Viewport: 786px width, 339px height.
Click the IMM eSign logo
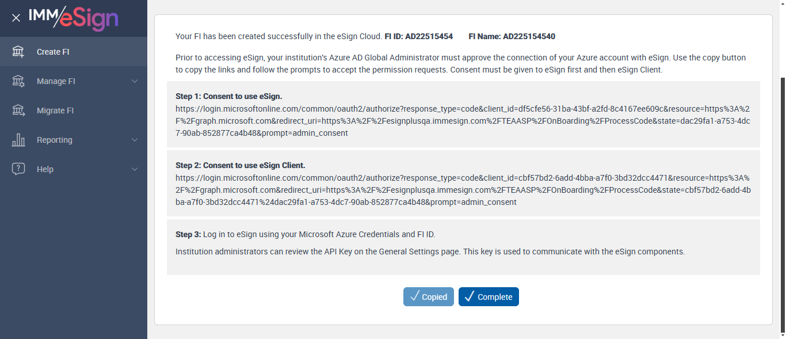(73, 18)
